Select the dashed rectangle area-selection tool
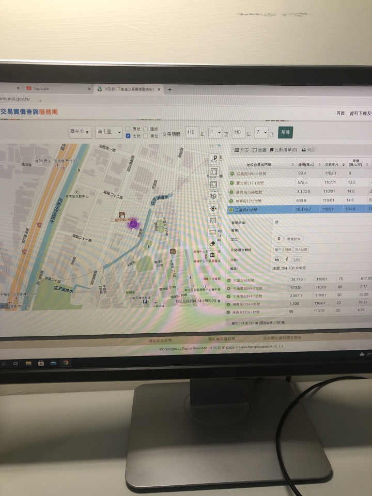372x496 pixels. (214, 172)
